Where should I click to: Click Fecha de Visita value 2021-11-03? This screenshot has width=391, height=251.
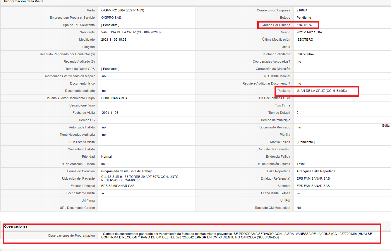click(x=110, y=113)
